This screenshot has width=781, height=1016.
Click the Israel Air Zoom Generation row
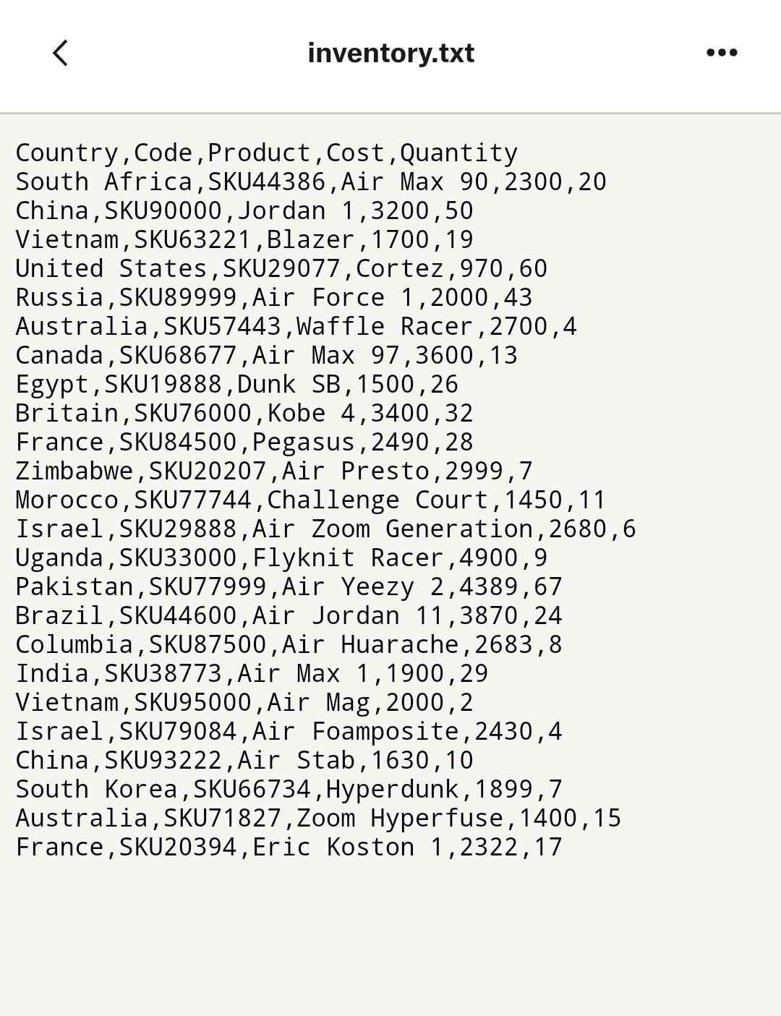coord(325,529)
